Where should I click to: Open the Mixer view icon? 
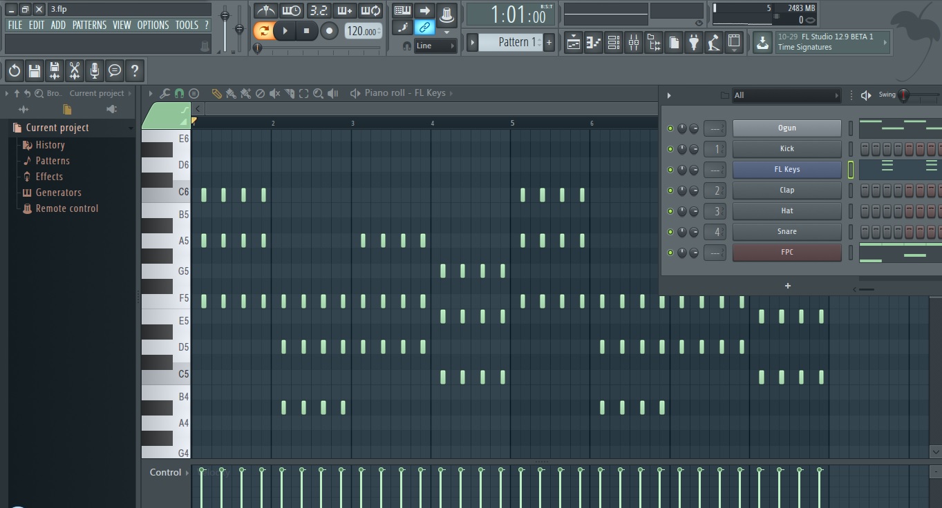click(x=634, y=43)
